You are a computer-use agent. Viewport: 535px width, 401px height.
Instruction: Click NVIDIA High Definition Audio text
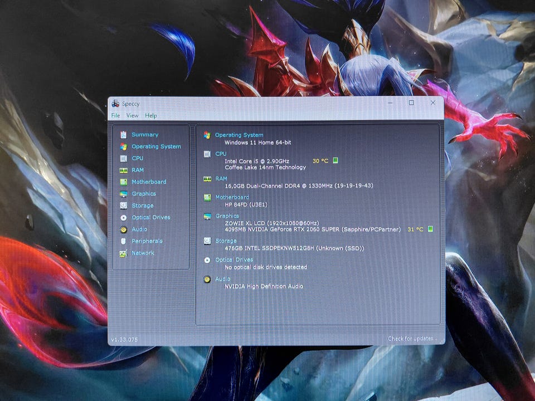pyautogui.click(x=264, y=286)
